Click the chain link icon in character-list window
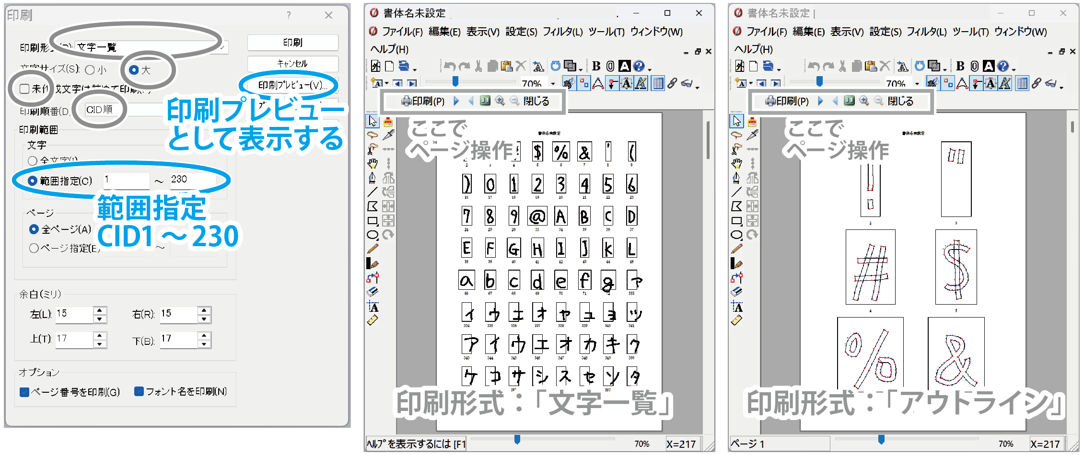This screenshot has width=1084, height=455. click(x=672, y=84)
